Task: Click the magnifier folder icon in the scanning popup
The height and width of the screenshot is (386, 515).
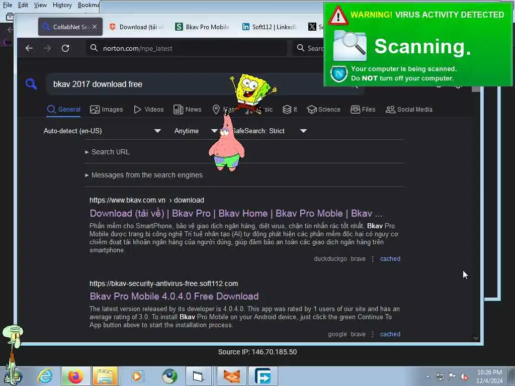Action: 350,45
